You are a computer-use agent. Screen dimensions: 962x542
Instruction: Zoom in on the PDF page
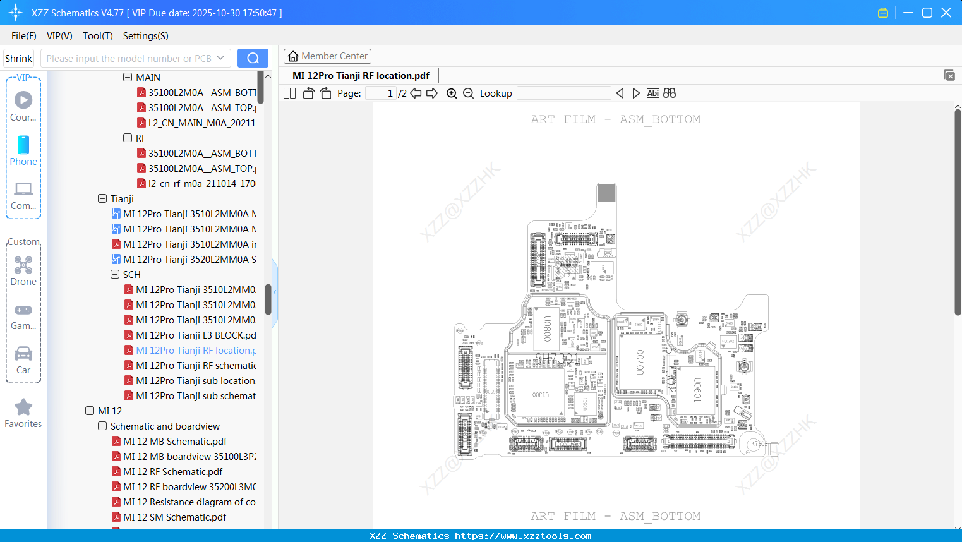click(x=452, y=93)
